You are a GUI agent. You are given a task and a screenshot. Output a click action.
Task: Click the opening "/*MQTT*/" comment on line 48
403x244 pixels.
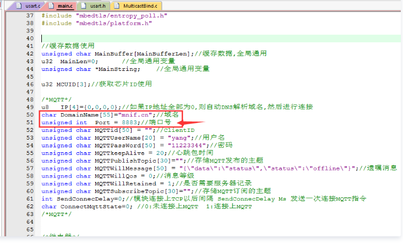(57, 99)
